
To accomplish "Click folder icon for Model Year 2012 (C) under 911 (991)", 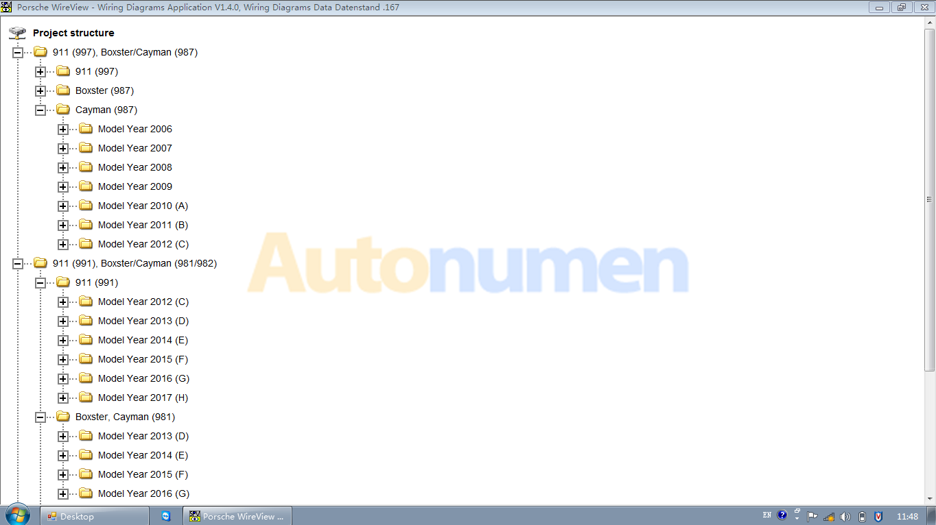I will [x=86, y=301].
